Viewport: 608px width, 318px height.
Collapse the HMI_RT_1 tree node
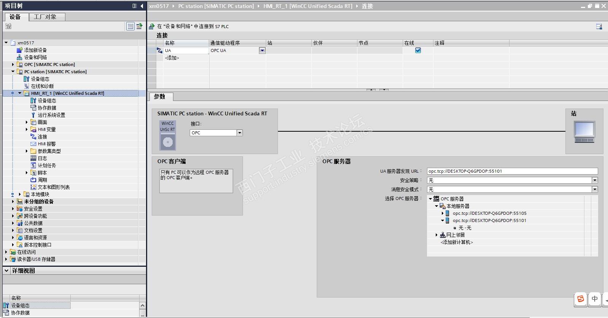click(x=20, y=93)
